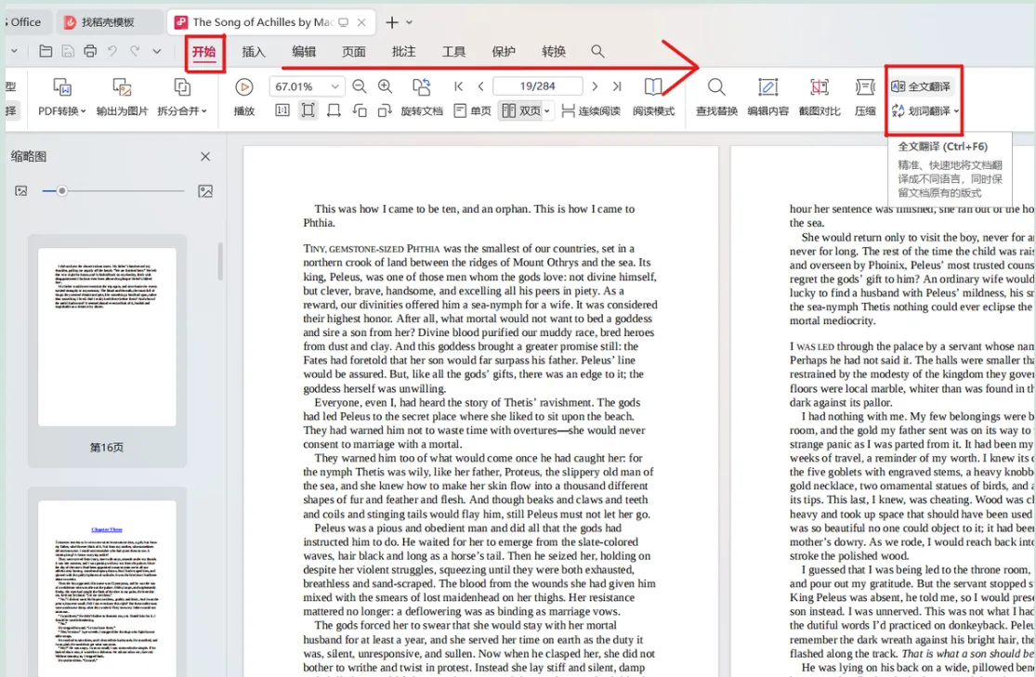Open PDF转换 dropdown

pyautogui.click(x=62, y=98)
